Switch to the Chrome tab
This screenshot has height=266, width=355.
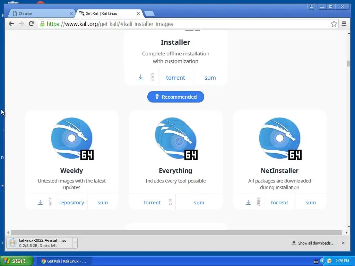tap(42, 14)
